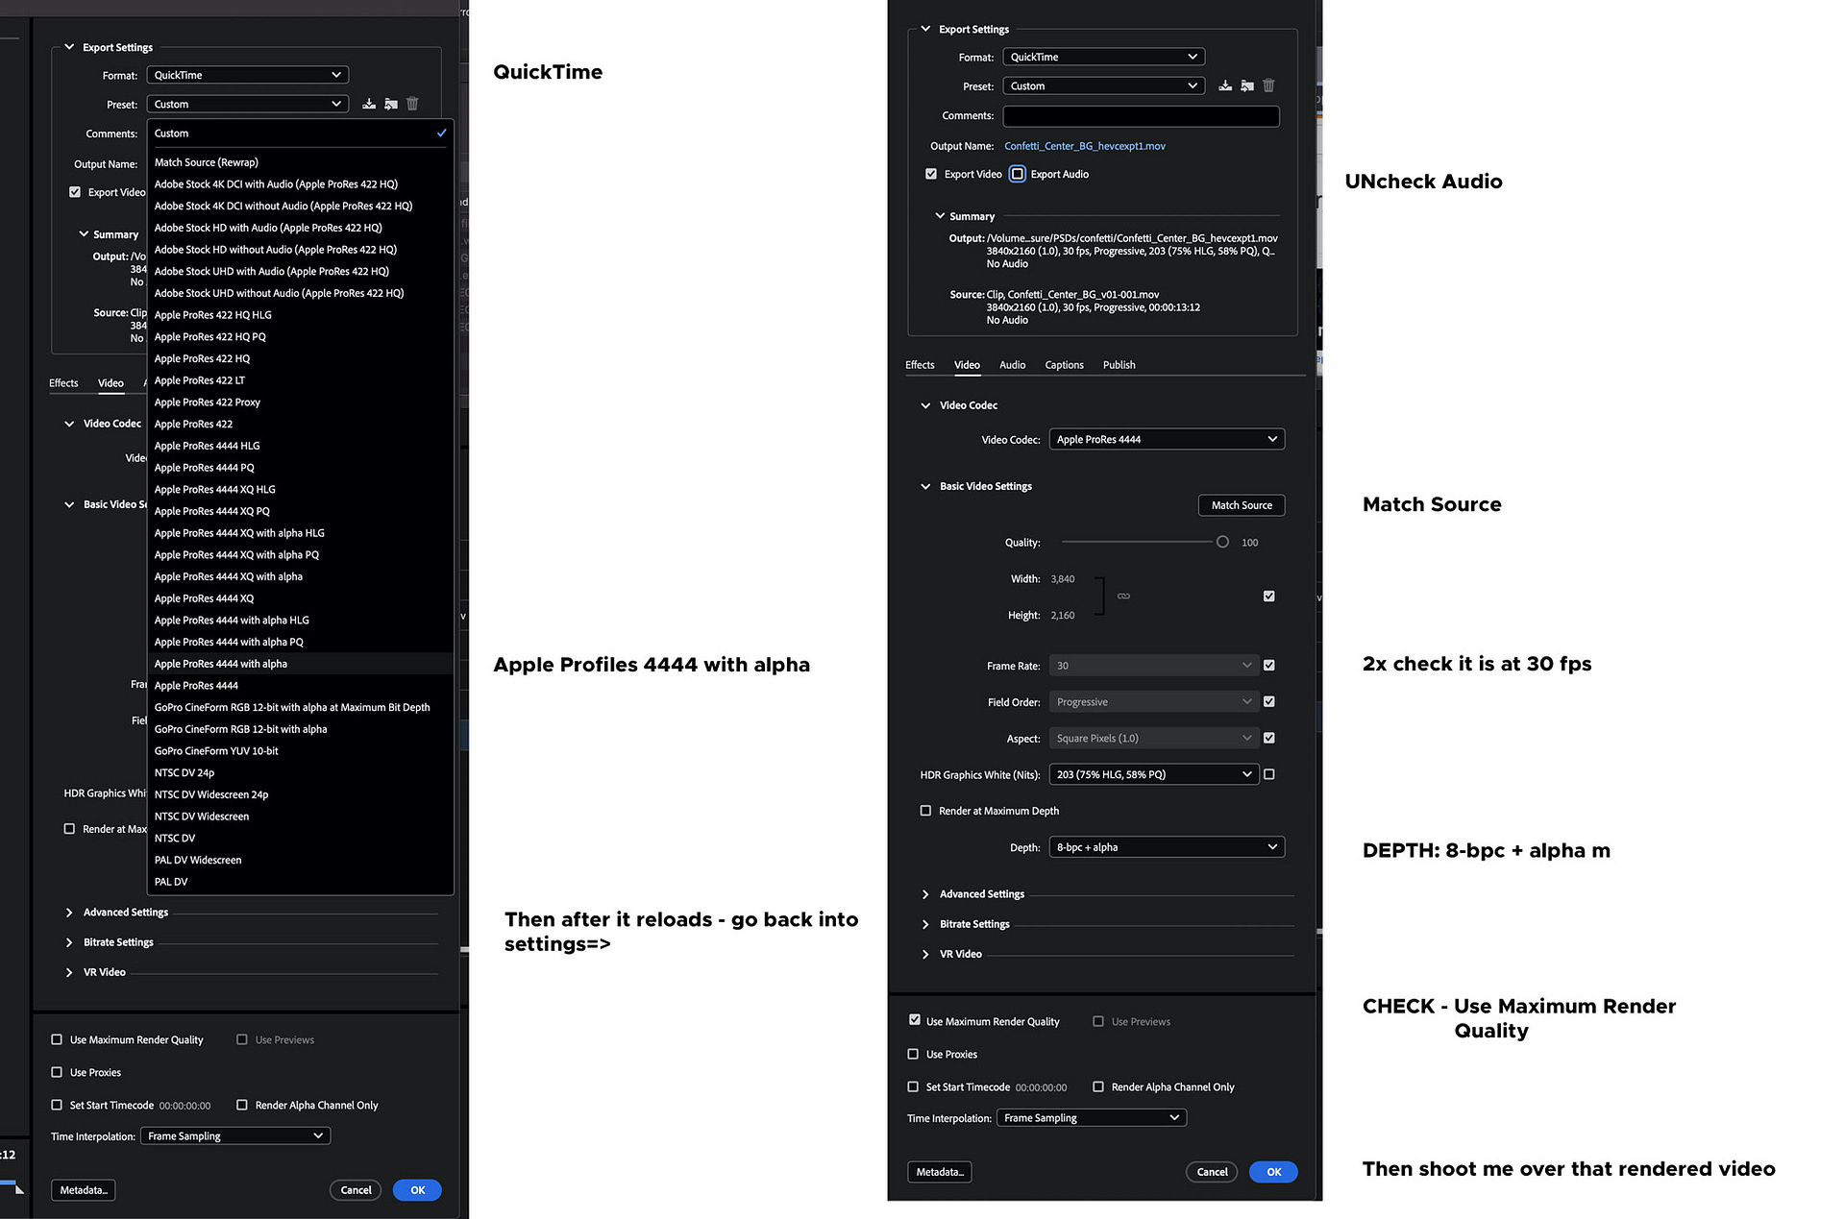Click Cancel button in left panel
This screenshot has width=1845, height=1219.
(x=356, y=1190)
